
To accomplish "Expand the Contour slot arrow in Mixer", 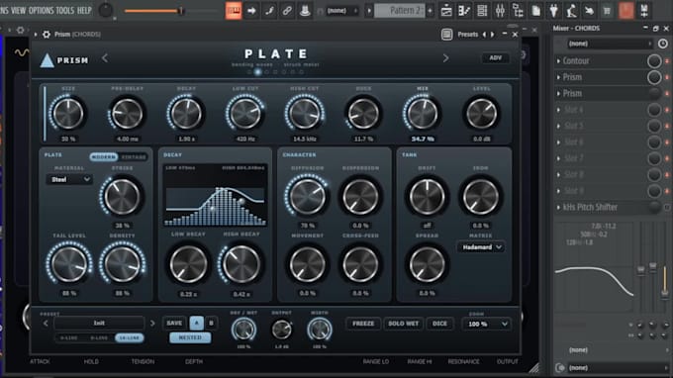I will 558,61.
